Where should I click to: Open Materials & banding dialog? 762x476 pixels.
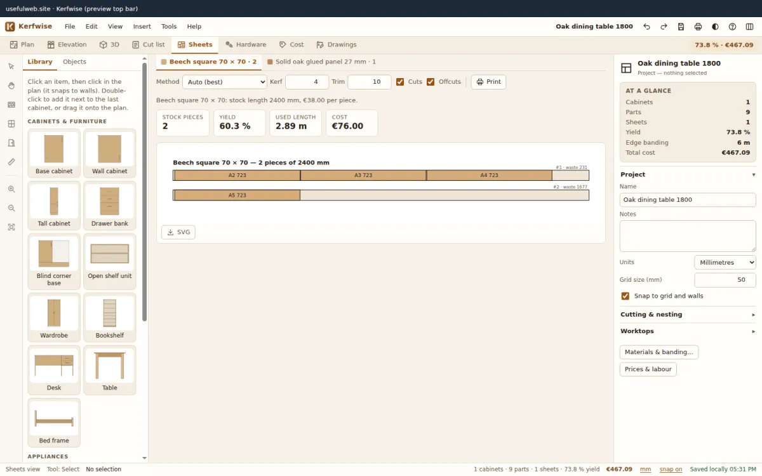[658, 352]
